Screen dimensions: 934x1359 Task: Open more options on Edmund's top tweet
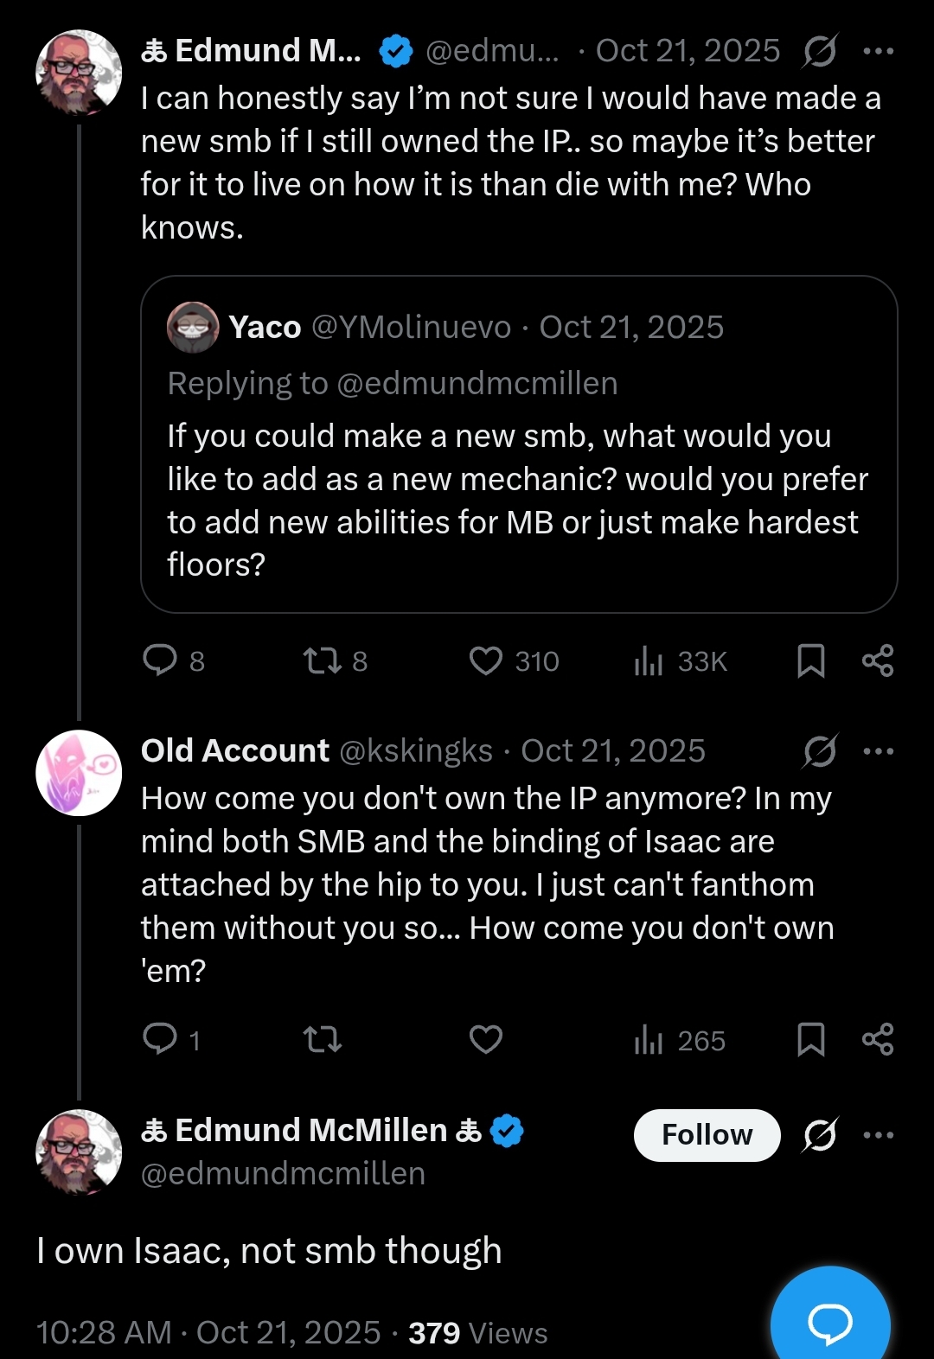(x=879, y=52)
